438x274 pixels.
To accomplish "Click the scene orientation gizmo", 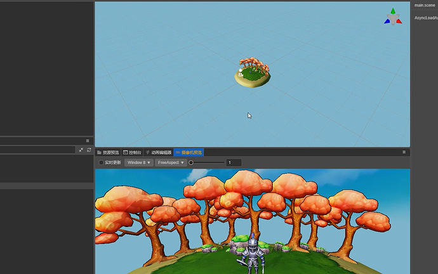I will pyautogui.click(x=393, y=16).
